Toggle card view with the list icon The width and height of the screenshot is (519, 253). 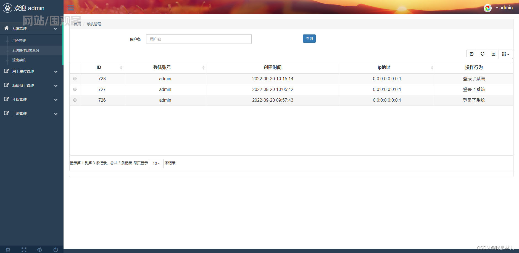pyautogui.click(x=493, y=54)
